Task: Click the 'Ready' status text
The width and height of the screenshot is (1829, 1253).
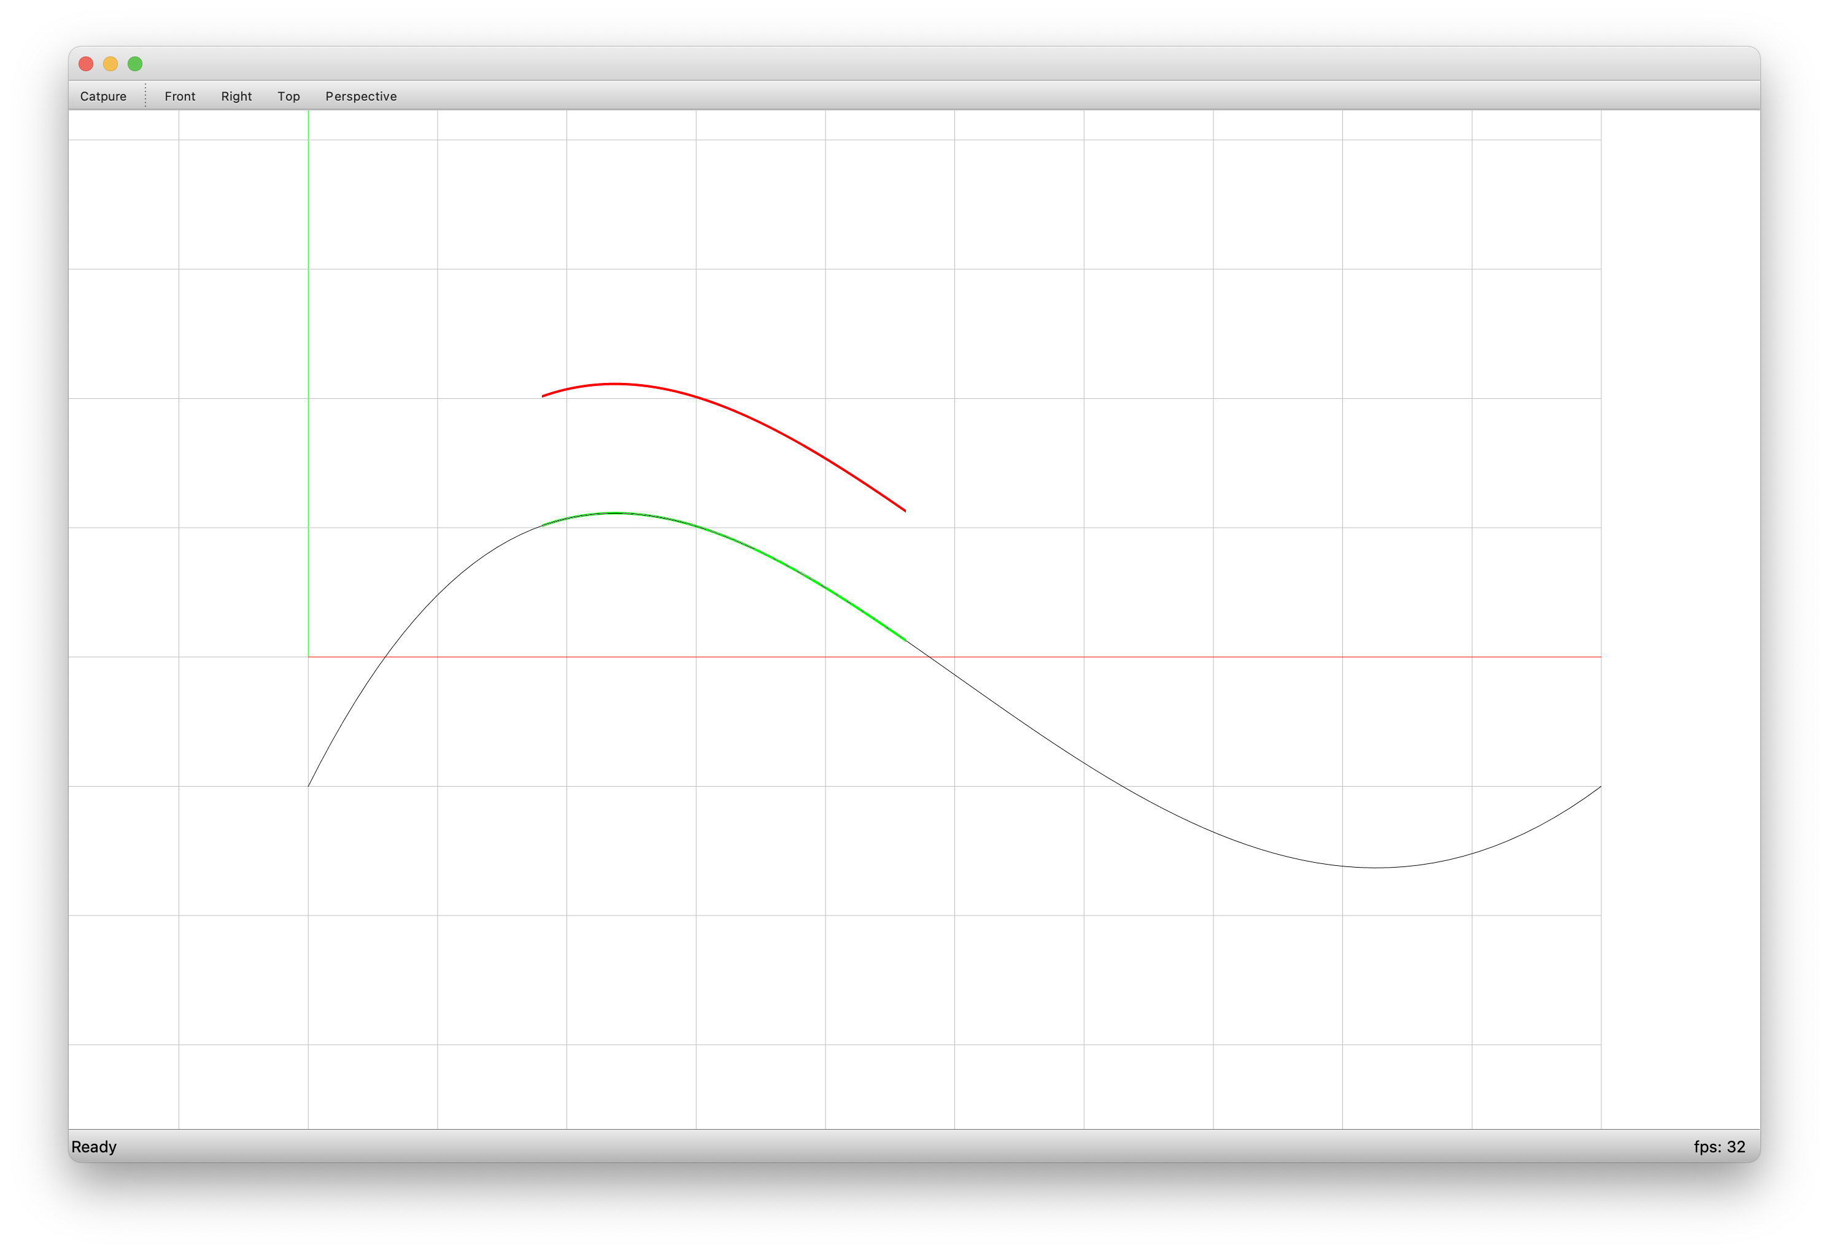Action: (94, 1147)
